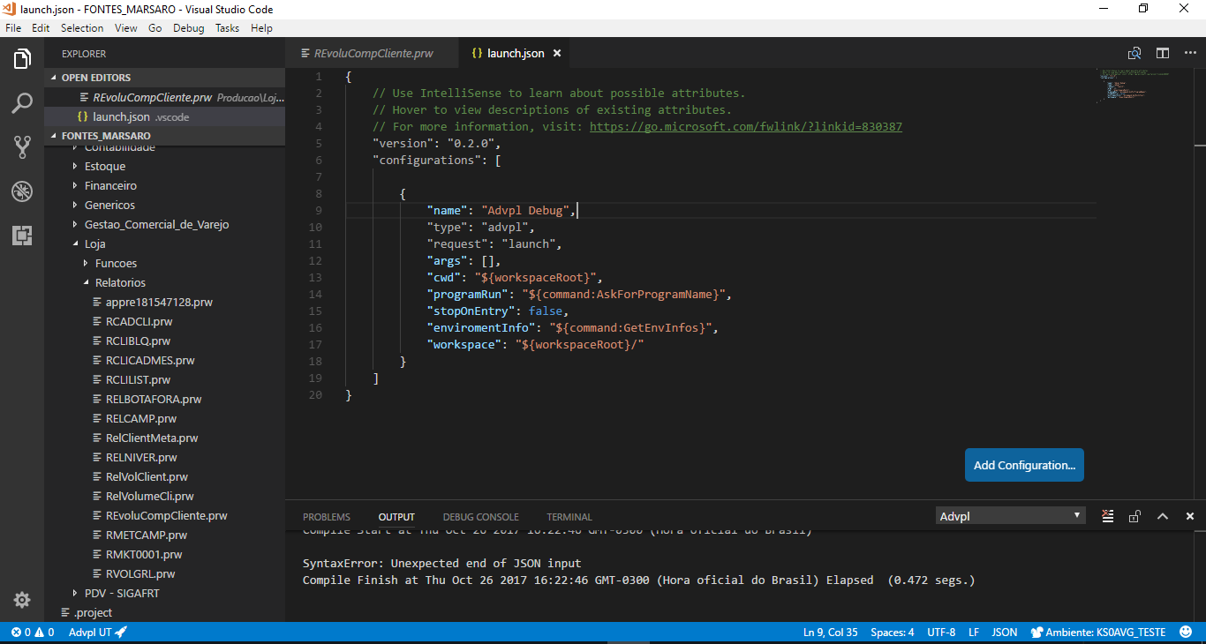The width and height of the screenshot is (1206, 644).
Task: Select the OUTPUT panel tab
Action: click(x=396, y=517)
